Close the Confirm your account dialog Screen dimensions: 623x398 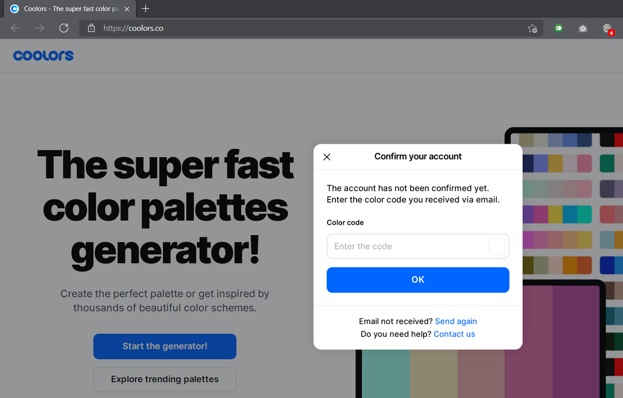[327, 157]
